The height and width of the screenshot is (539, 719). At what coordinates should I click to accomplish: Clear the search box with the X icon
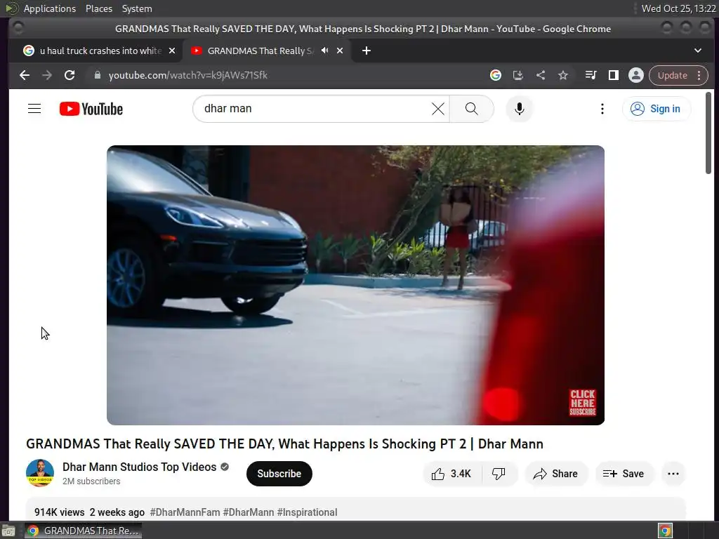click(438, 109)
